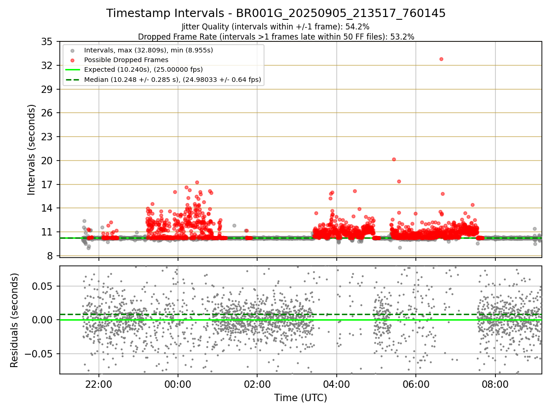Click the plot title 'Timestamp Intervals - BR001G_20250905_213517_760145'
The width and height of the screenshot is (552, 414).
tap(276, 13)
